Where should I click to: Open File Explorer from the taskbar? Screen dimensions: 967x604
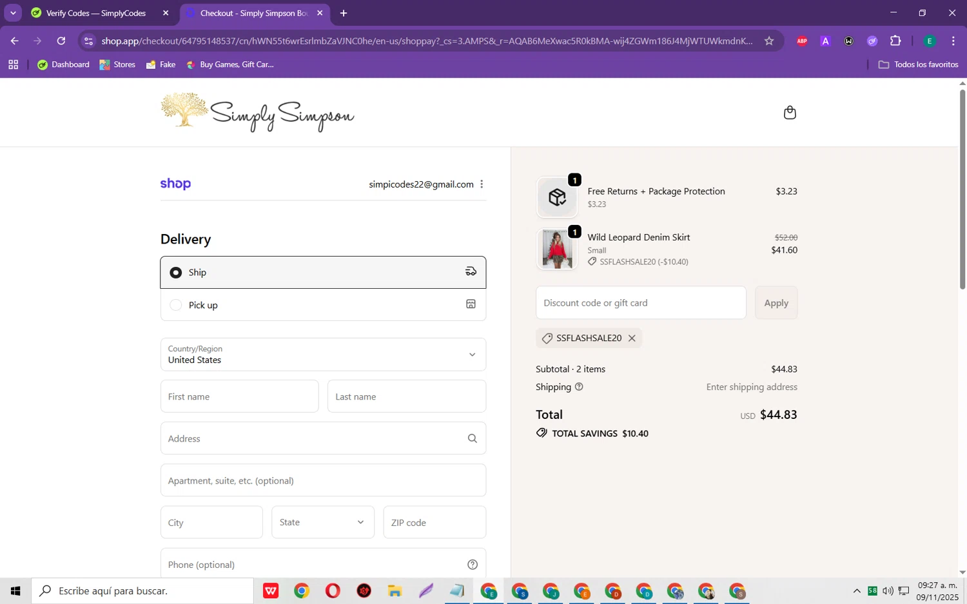pos(395,590)
